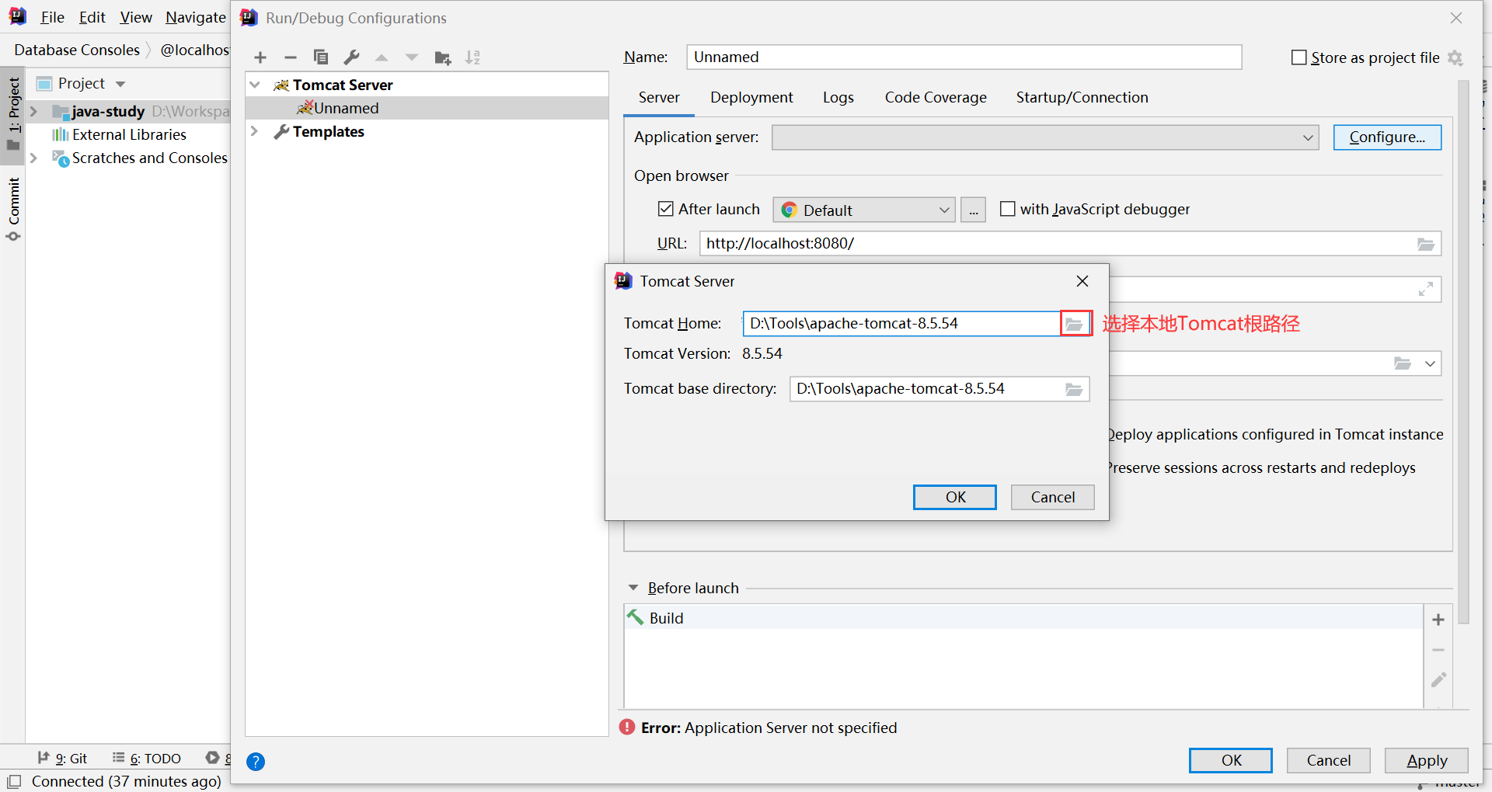
Task: Open Project tool window sidebar tab
Action: tap(13, 115)
